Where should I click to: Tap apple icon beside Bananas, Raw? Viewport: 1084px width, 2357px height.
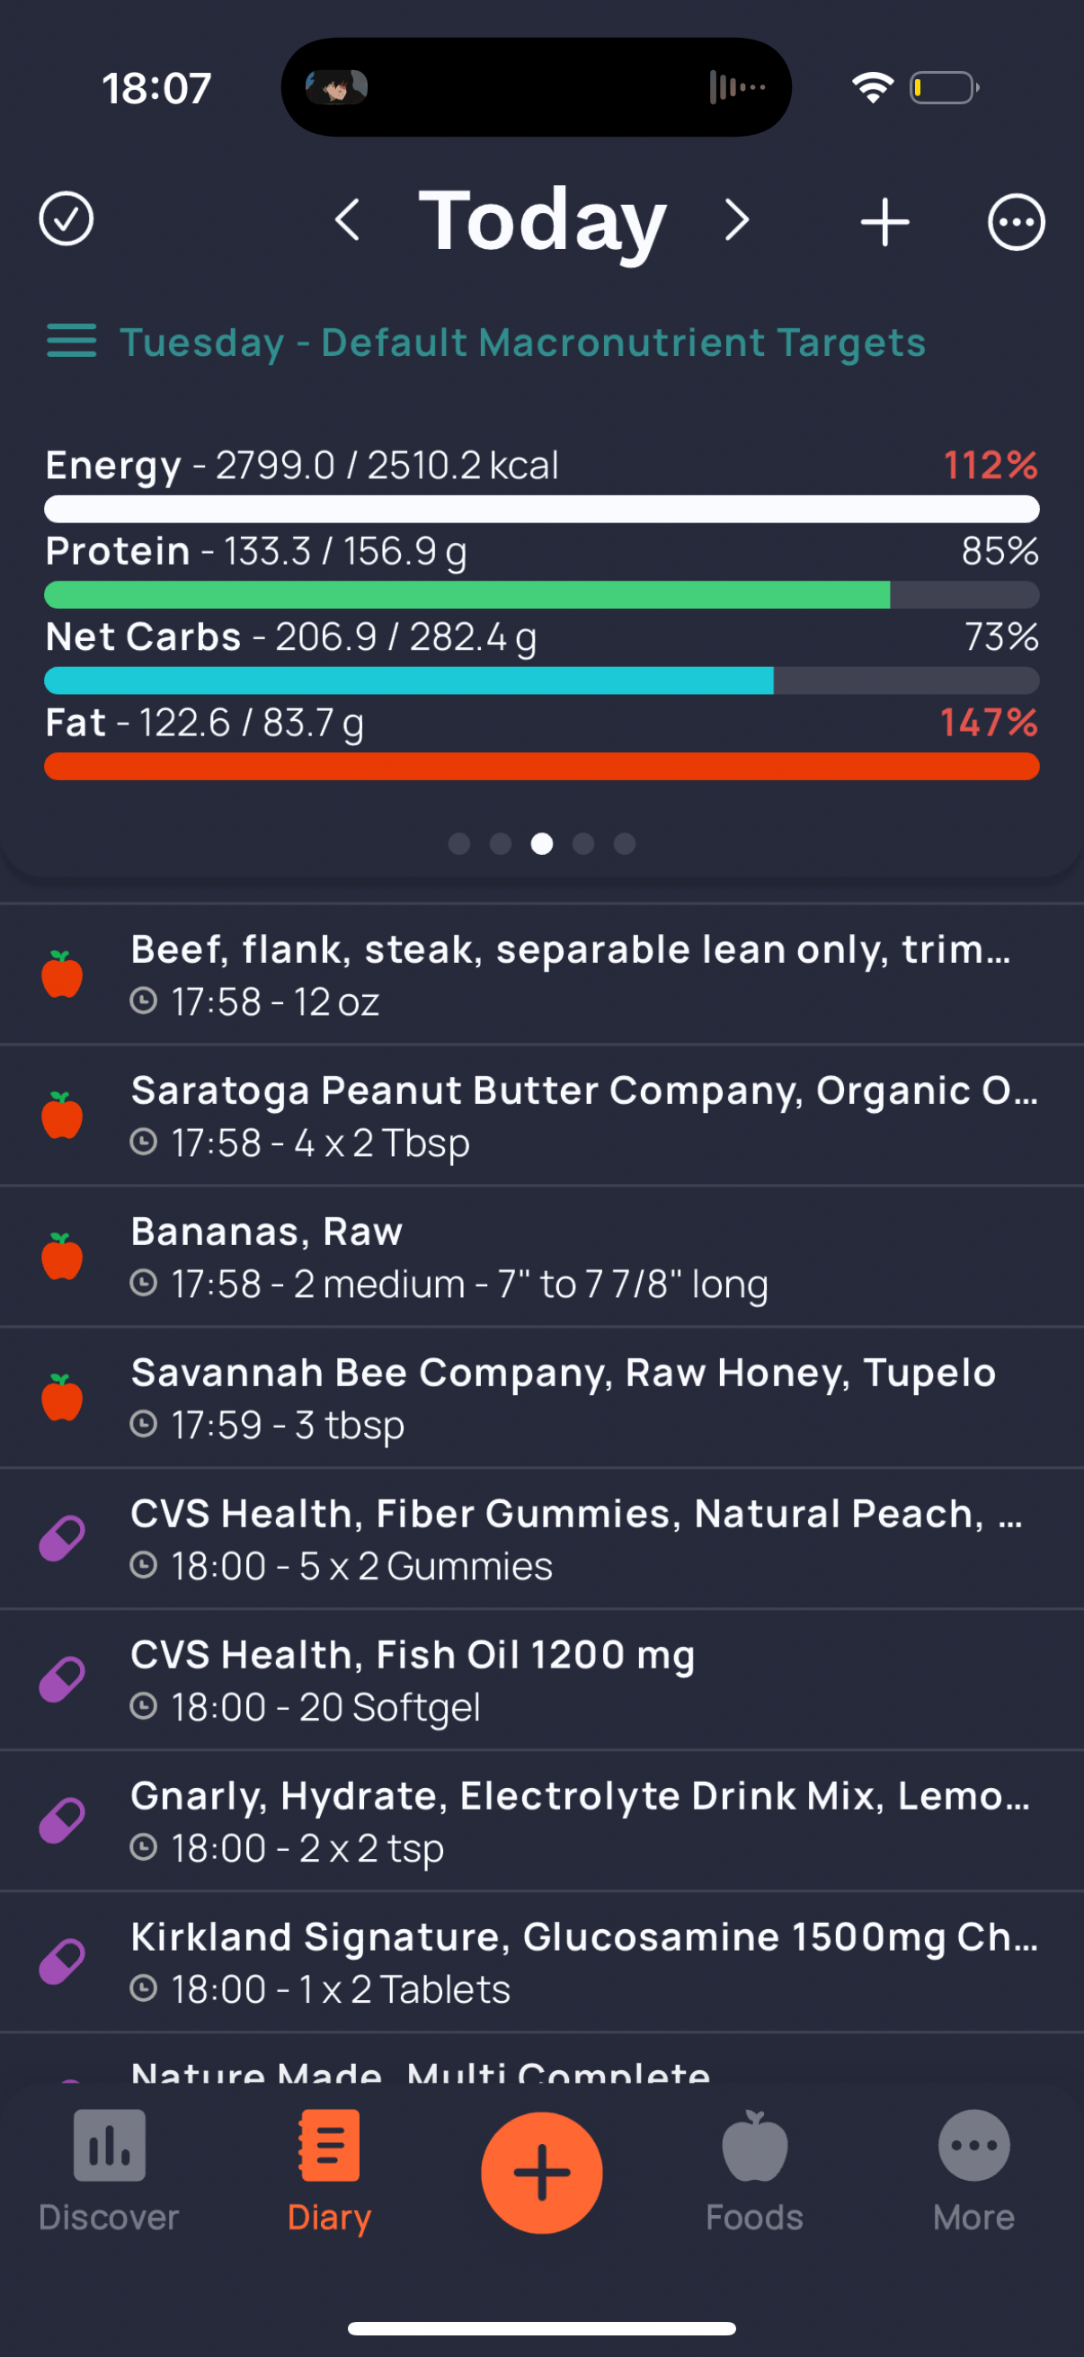[x=62, y=1257]
